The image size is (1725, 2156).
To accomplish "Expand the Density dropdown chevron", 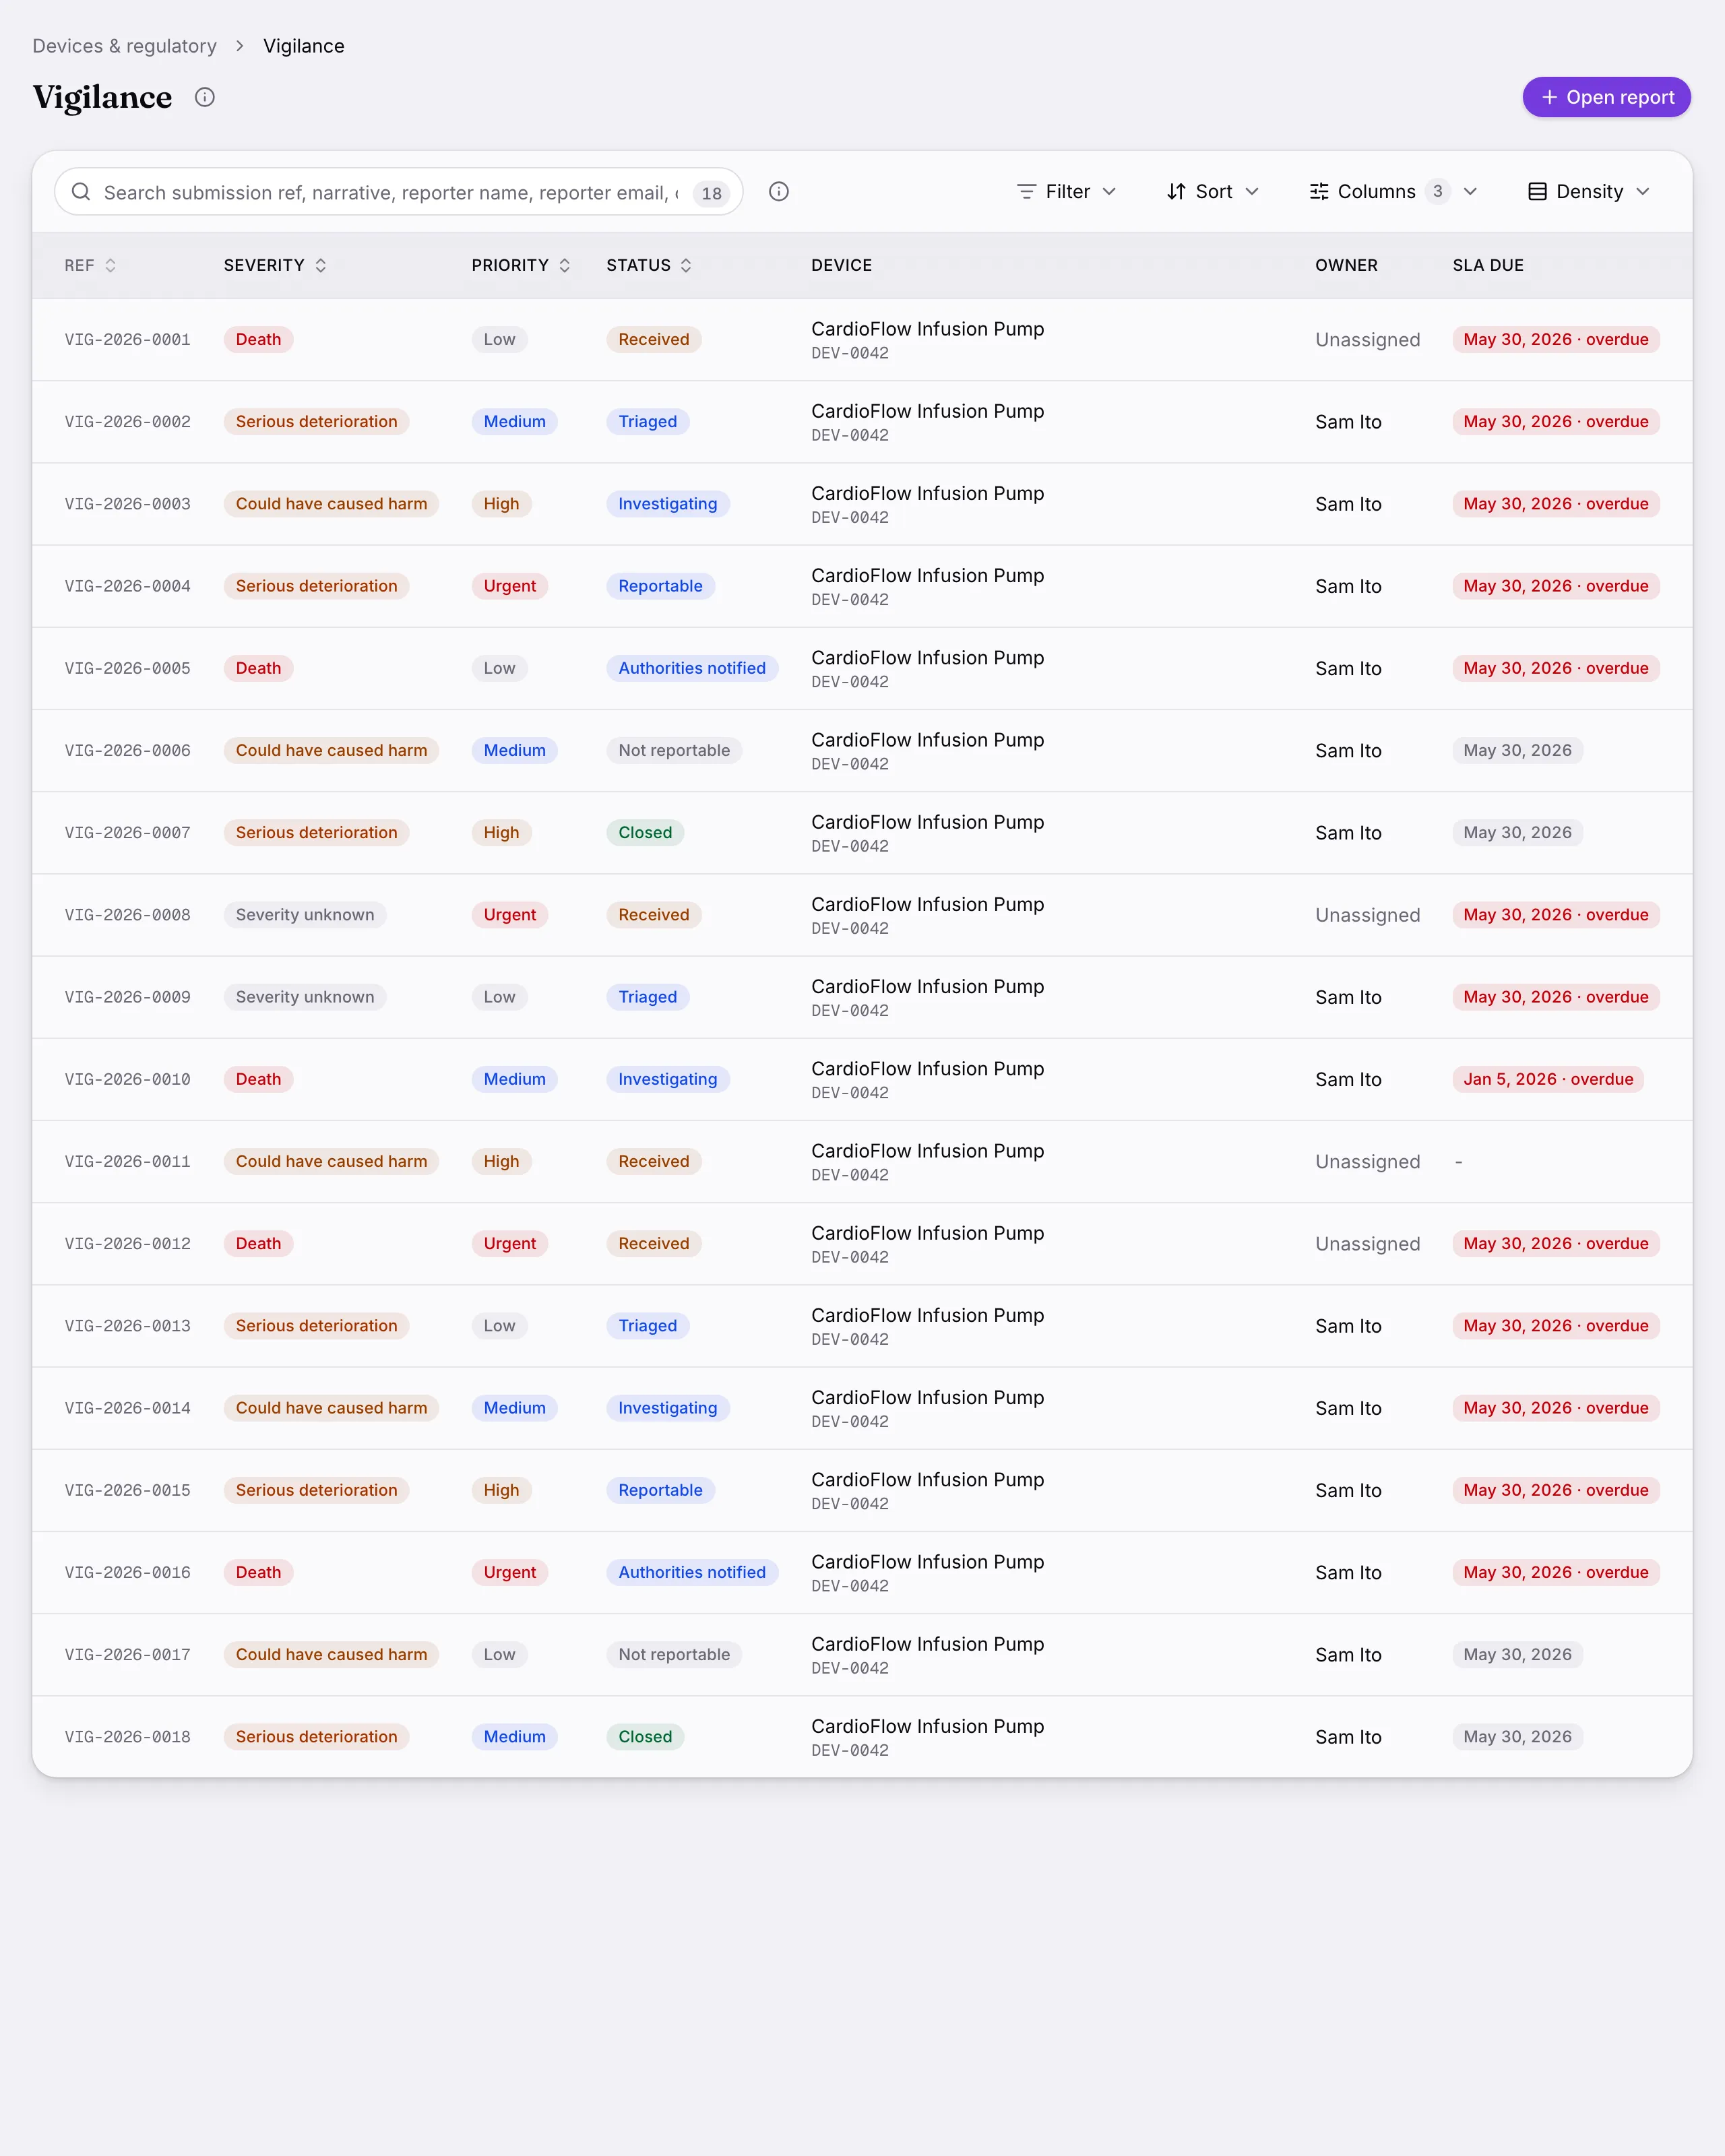I will coord(1643,192).
